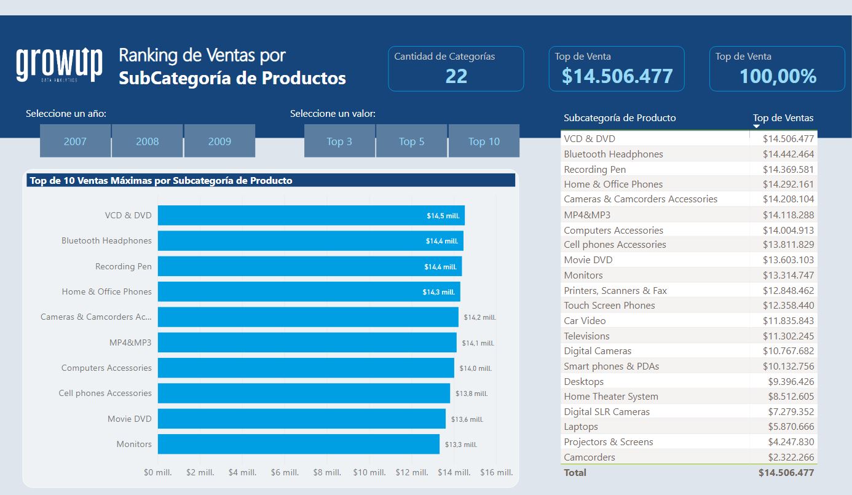Select Touch Screen Phones table row
The image size is (852, 495).
coord(689,306)
